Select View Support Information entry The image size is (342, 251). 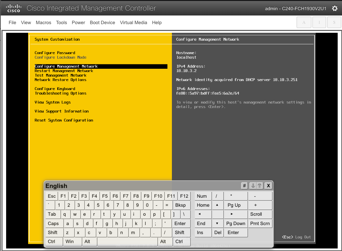click(x=62, y=111)
